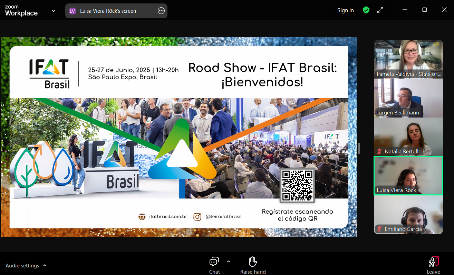Select Luisa Viera Röck's video thumbnail
454x275 pixels.
point(408,176)
